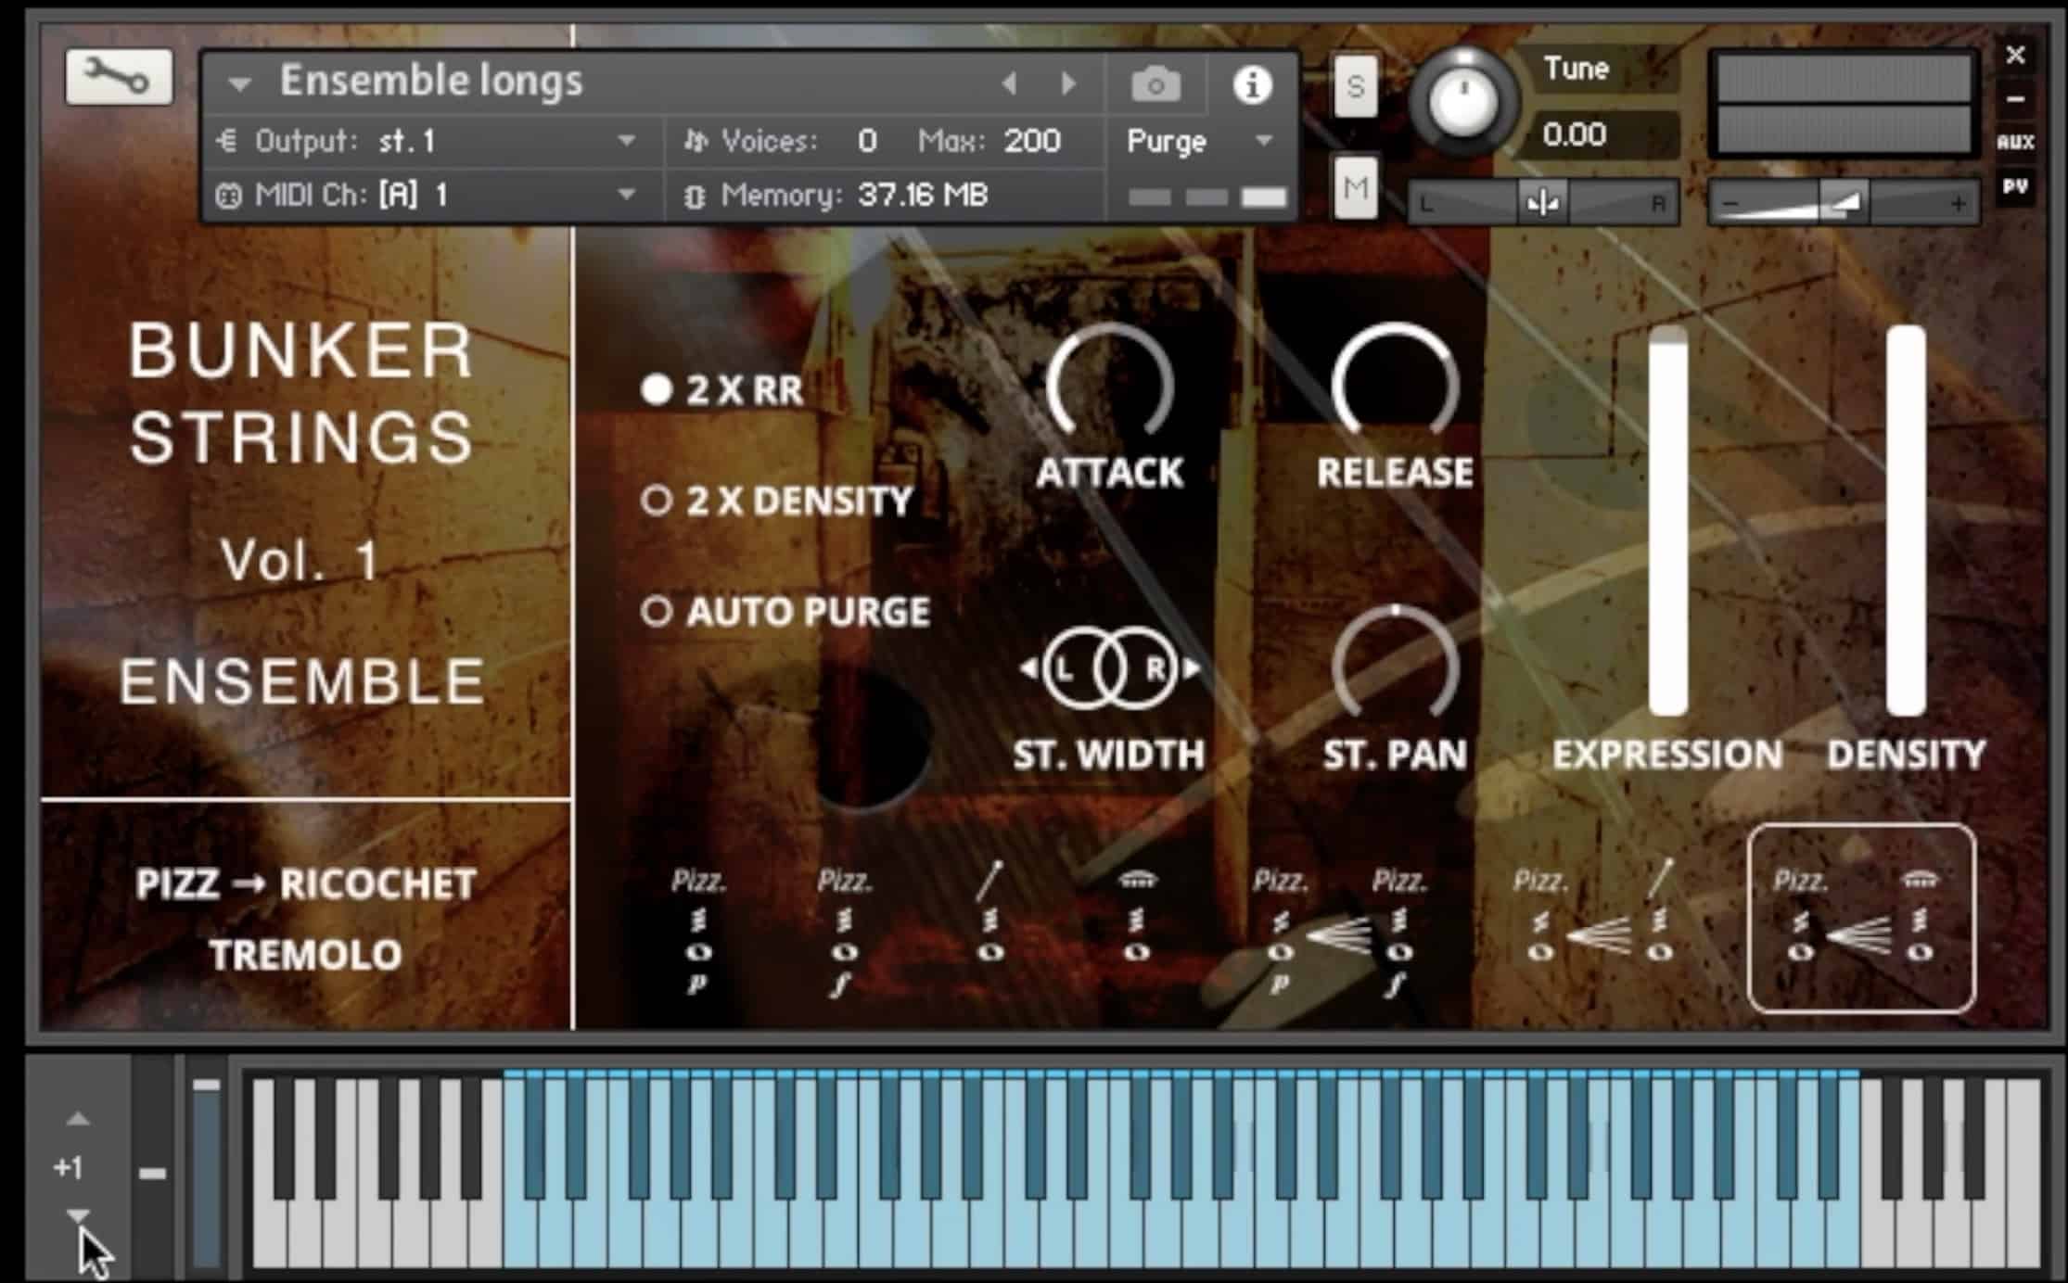Expand the instrument name dropdown arrow

pos(239,84)
